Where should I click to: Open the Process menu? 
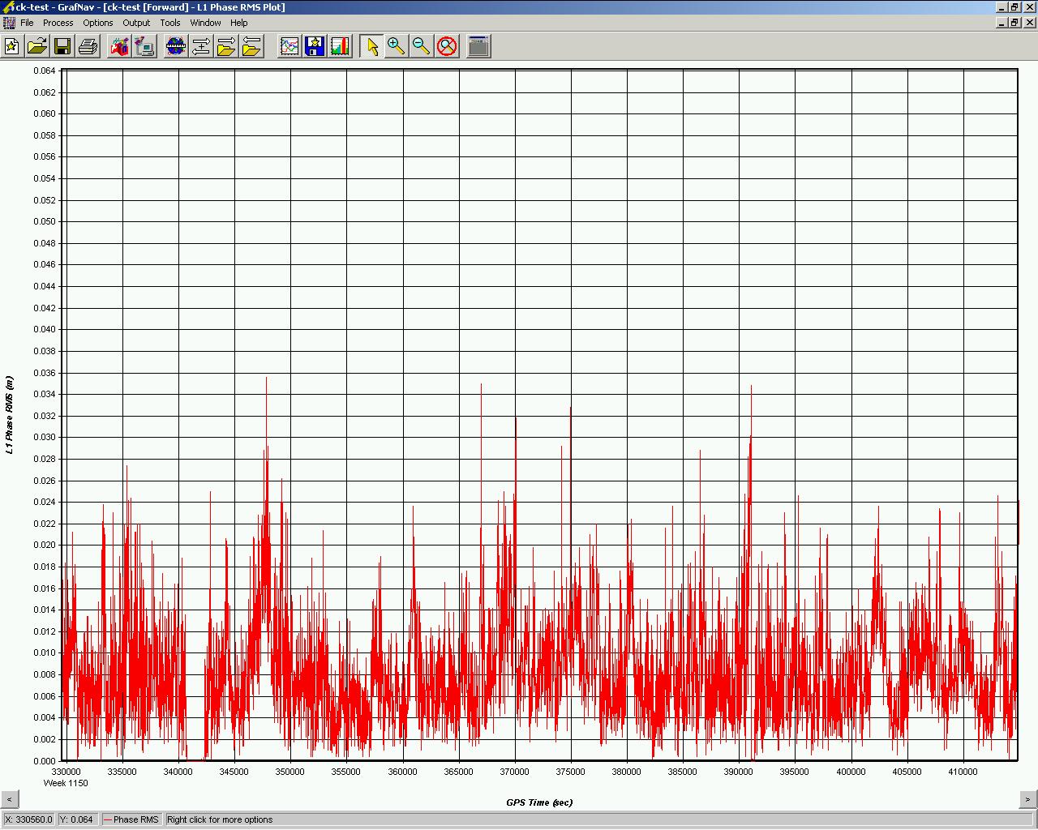point(58,23)
